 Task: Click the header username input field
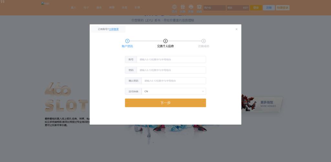214,8
